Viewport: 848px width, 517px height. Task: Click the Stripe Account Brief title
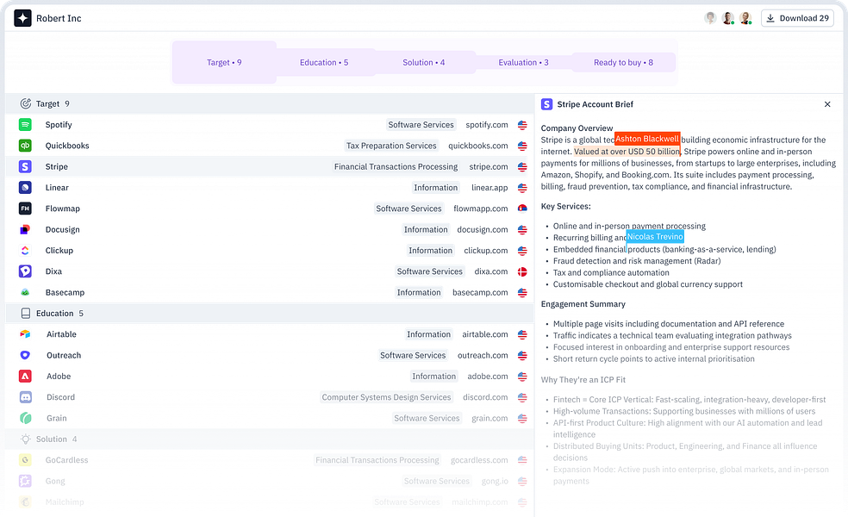tap(595, 104)
